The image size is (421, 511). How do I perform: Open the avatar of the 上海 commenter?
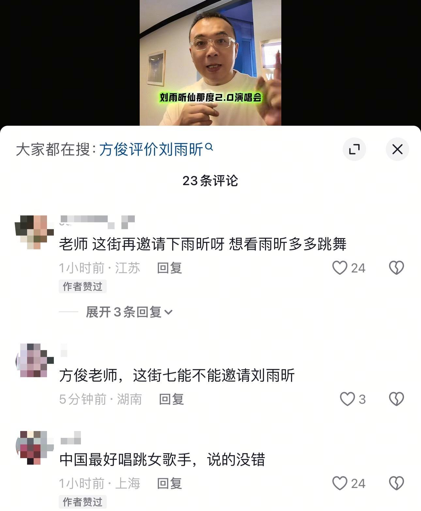[35, 448]
